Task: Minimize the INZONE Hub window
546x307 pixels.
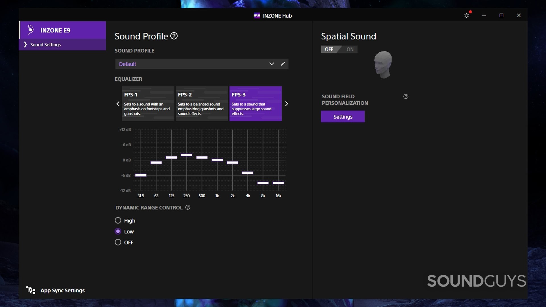Action: tap(484, 15)
